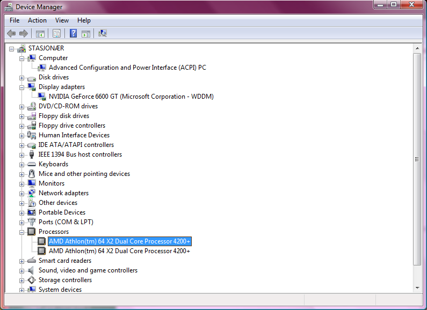This screenshot has height=310, width=427.
Task: Click the Keyboards category icon
Action: 32,164
